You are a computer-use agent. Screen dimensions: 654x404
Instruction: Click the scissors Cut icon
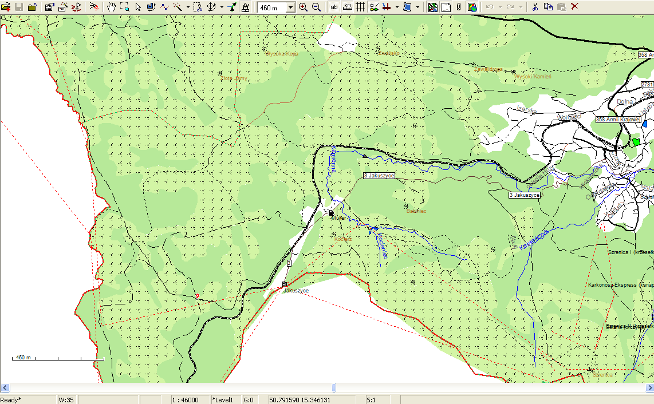pos(534,7)
